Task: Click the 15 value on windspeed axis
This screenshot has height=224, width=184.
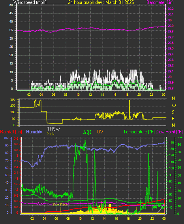Action: pyautogui.click(x=11, y=64)
